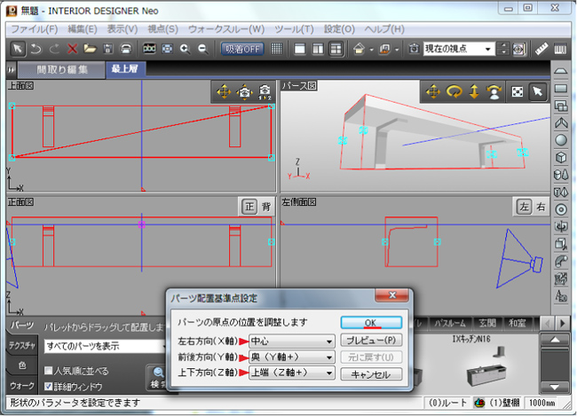Click the orbit rotate icon in perspective view
577x416 pixels.
point(455,91)
